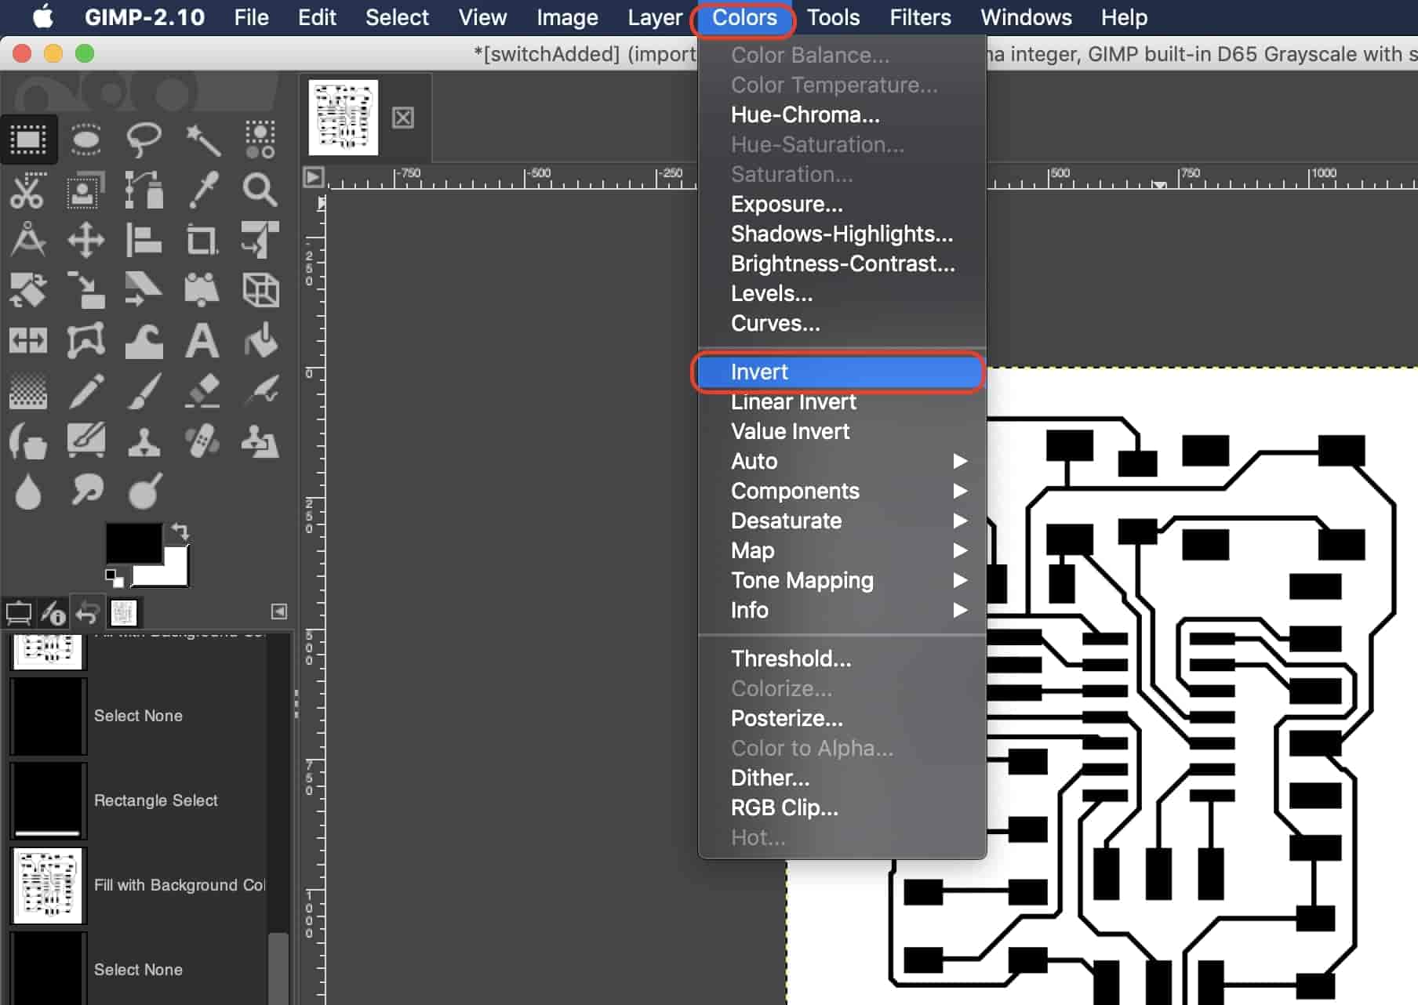Select the Rectangle Select history step
This screenshot has width=1418, height=1005.
coord(139,800)
